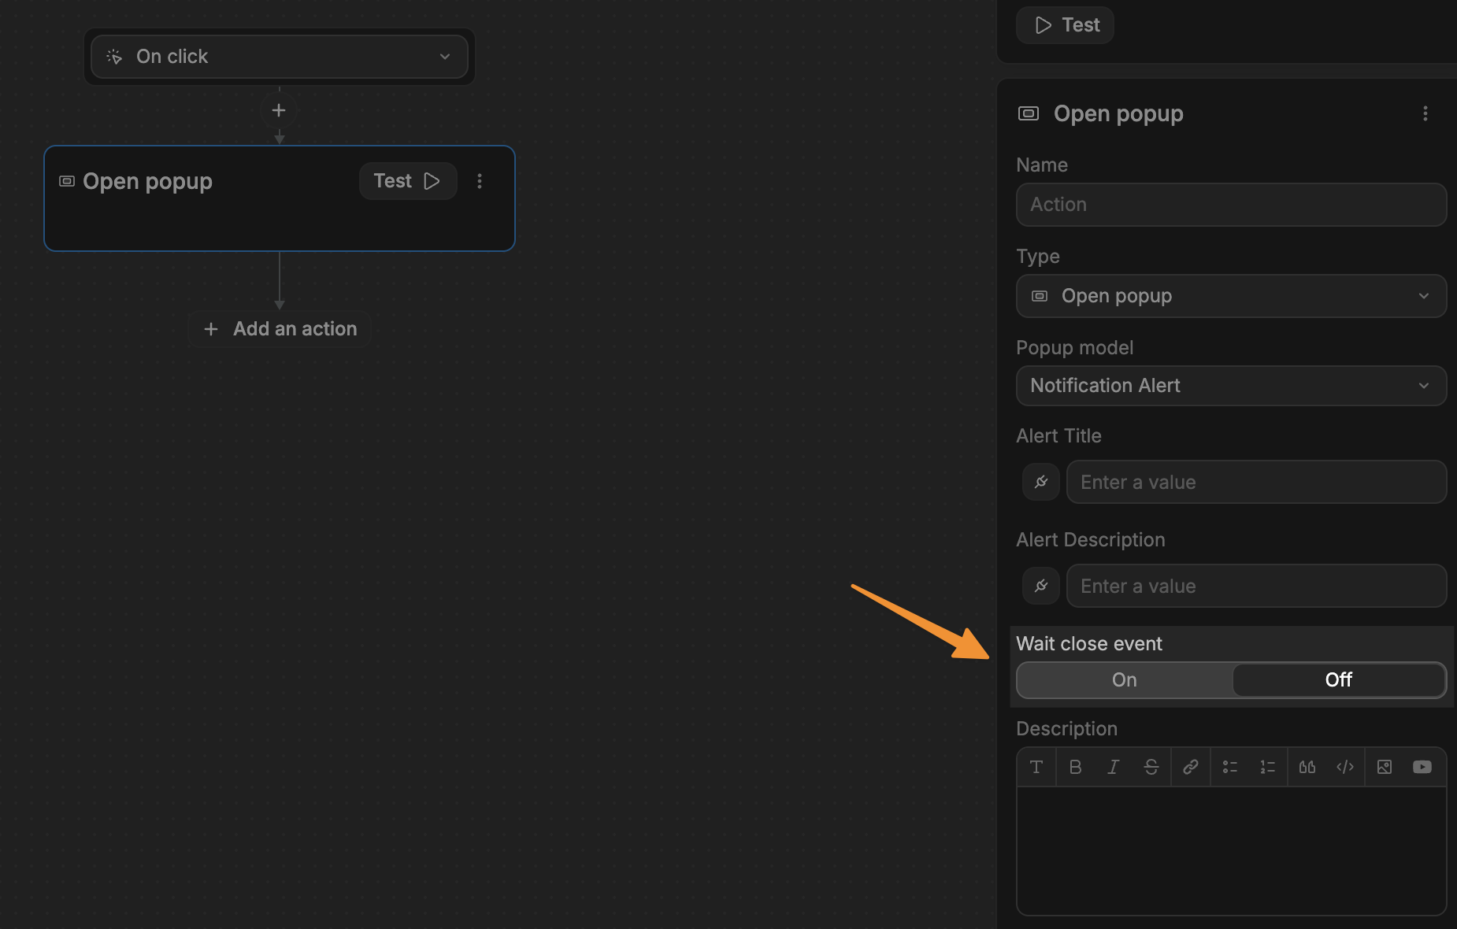Click Add an action
Screen dimensions: 1457x929
pyautogui.click(x=280, y=329)
